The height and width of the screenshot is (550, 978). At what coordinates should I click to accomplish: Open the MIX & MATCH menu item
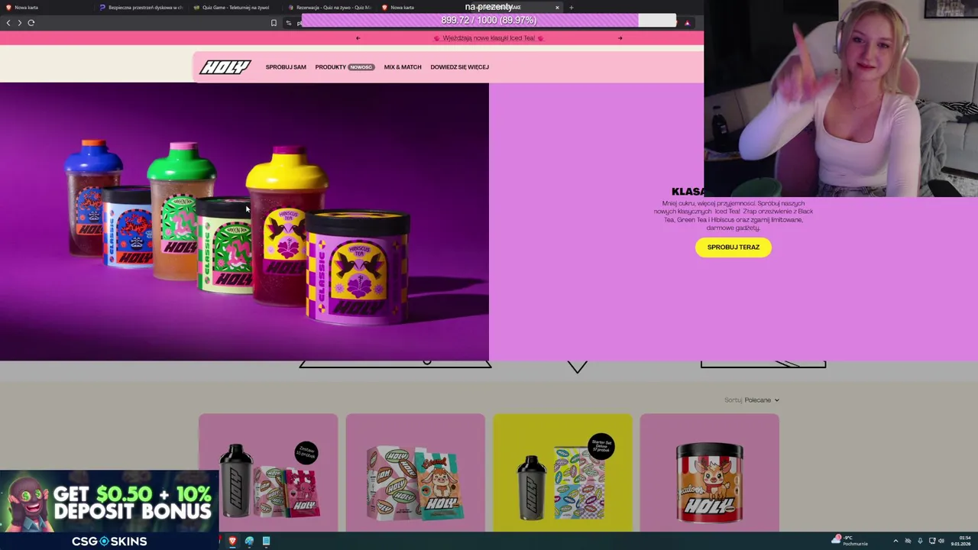pos(403,67)
